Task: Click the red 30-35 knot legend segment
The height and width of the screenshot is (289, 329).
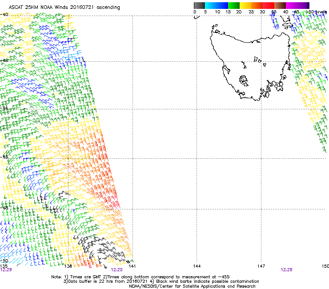Action: coord(269,5)
